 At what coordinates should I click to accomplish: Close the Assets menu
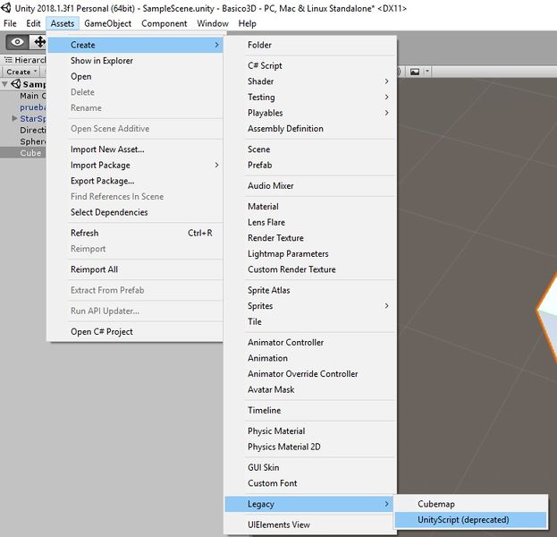pos(63,23)
